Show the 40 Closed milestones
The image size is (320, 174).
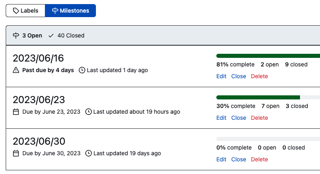[x=66, y=35]
